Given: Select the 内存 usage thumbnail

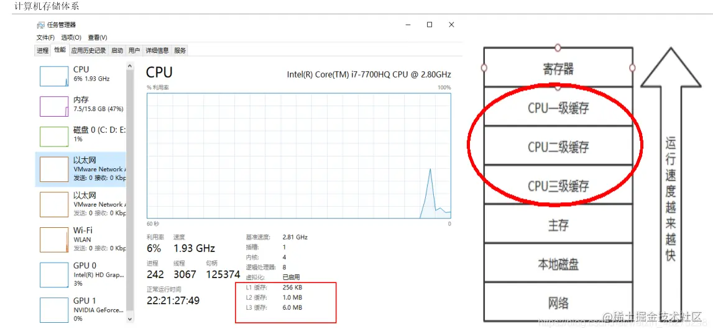Looking at the screenshot, I should click(x=53, y=106).
